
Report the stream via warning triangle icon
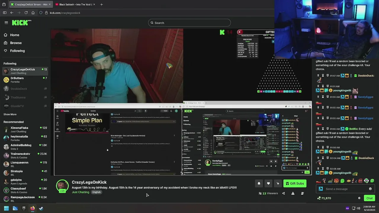(x=293, y=193)
